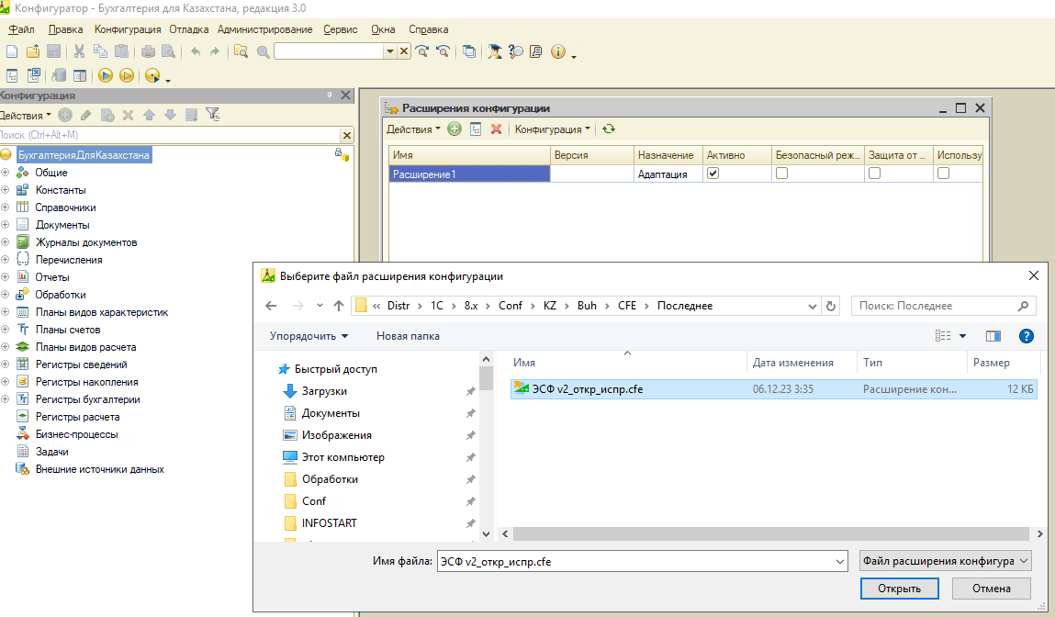This screenshot has height=617, width=1055.
Task: Clear the Конфигурация tree search field
Action: (x=347, y=135)
